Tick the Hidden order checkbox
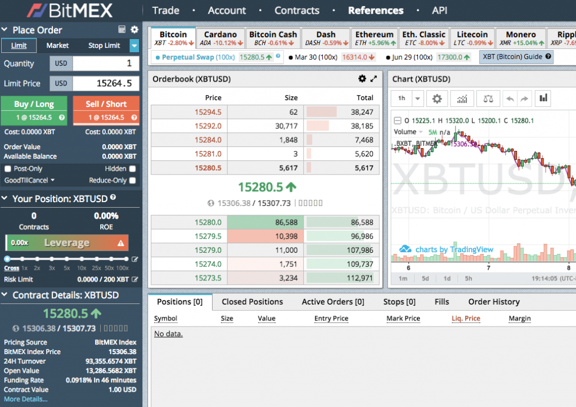The height and width of the screenshot is (407, 576). 133,169
